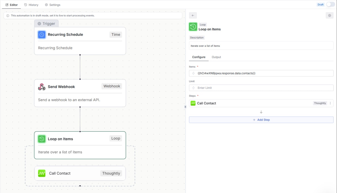Click the Add Step button
337x193 pixels.
261,120
